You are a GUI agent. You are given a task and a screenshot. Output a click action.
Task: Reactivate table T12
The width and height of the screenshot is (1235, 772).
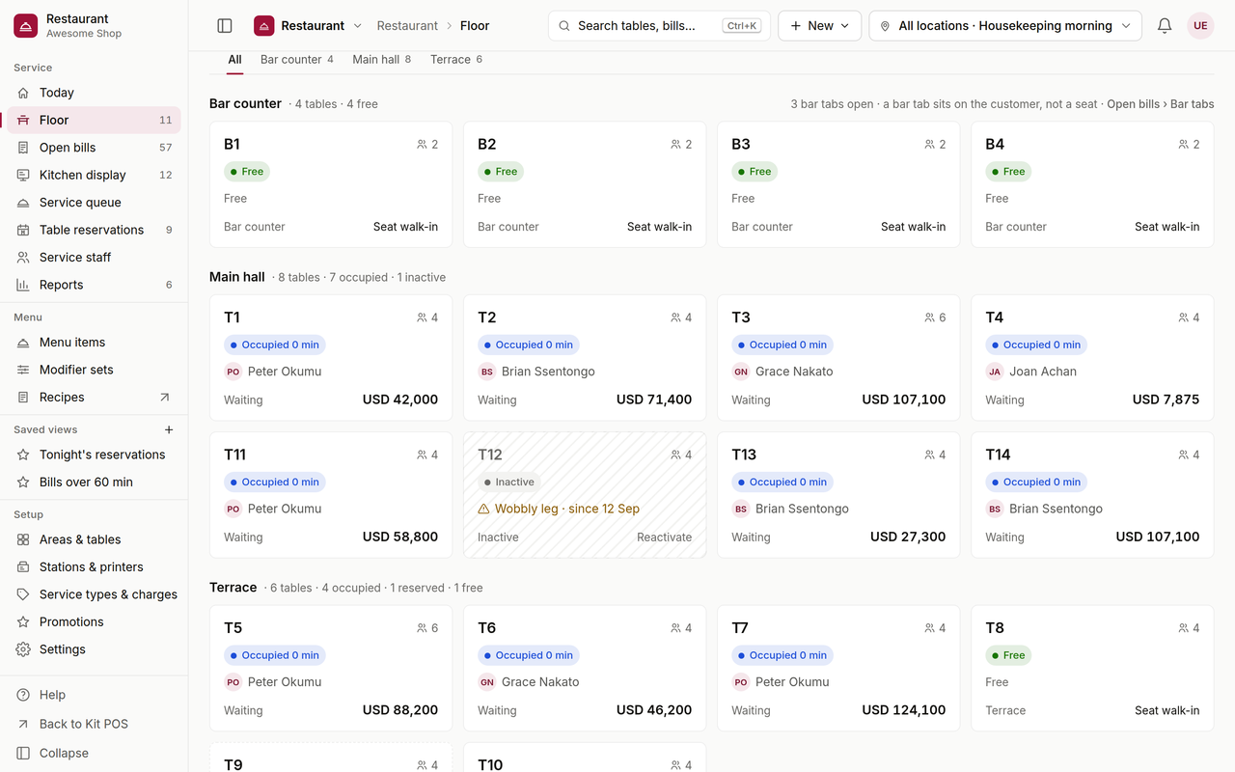(x=664, y=538)
